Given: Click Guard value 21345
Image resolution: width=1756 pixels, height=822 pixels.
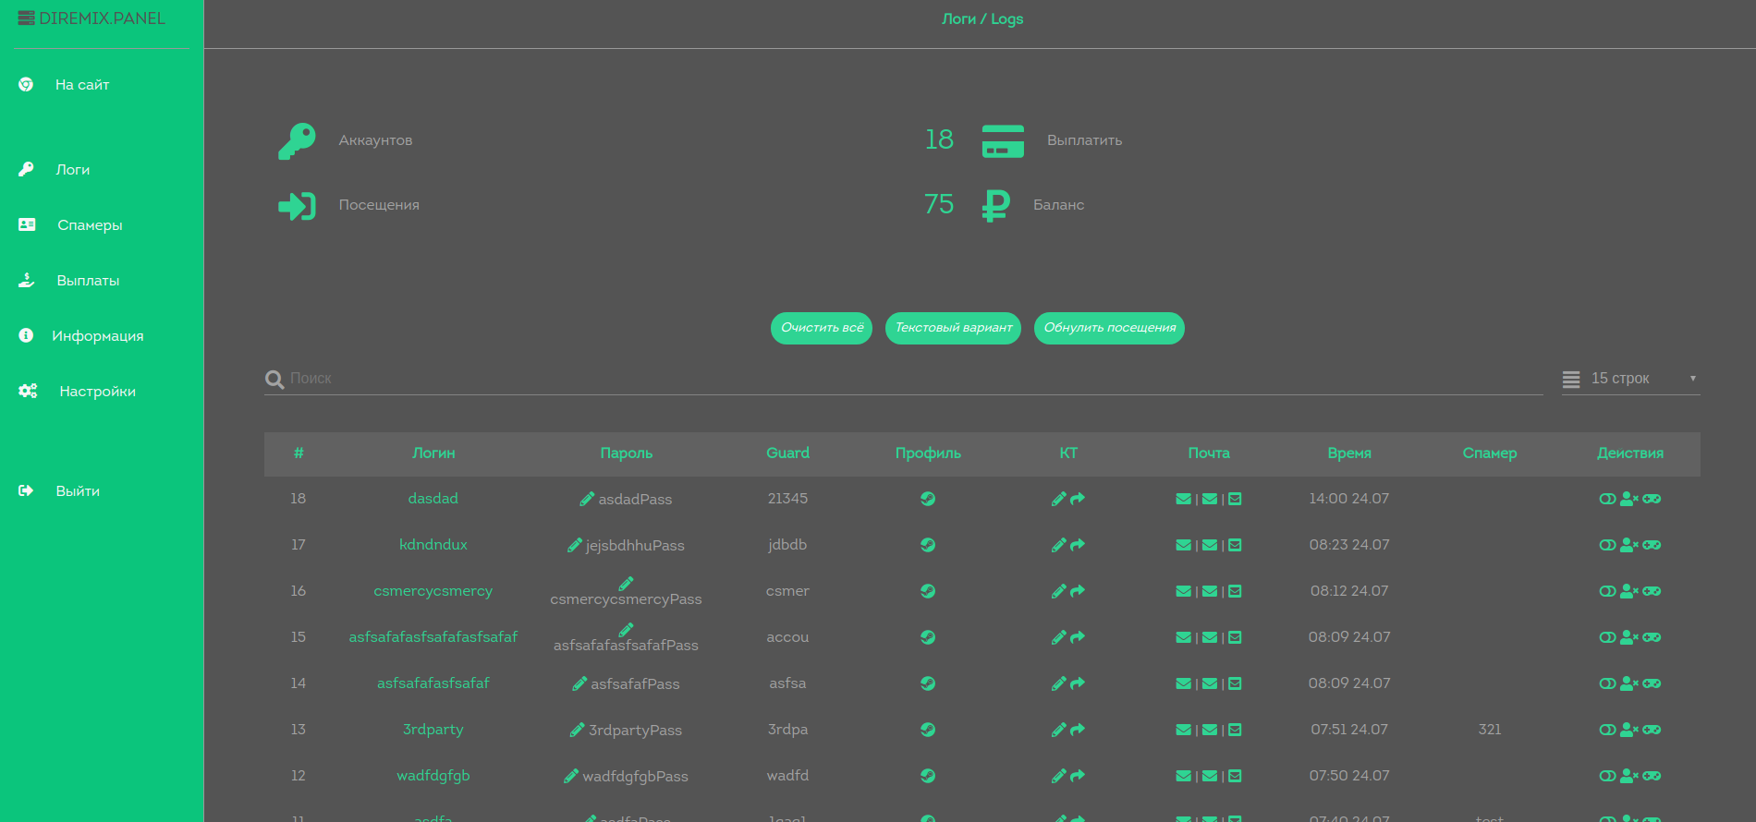Looking at the screenshot, I should [787, 499].
